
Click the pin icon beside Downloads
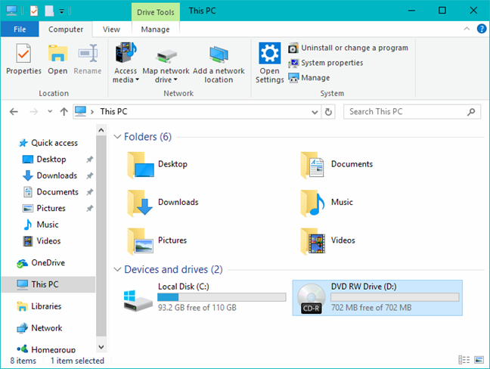point(90,175)
